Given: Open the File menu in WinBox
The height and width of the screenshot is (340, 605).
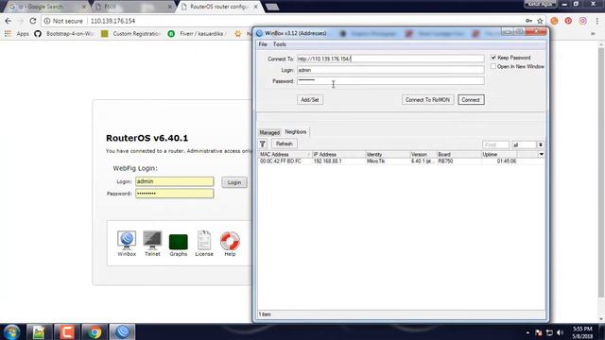Looking at the screenshot, I should point(263,44).
